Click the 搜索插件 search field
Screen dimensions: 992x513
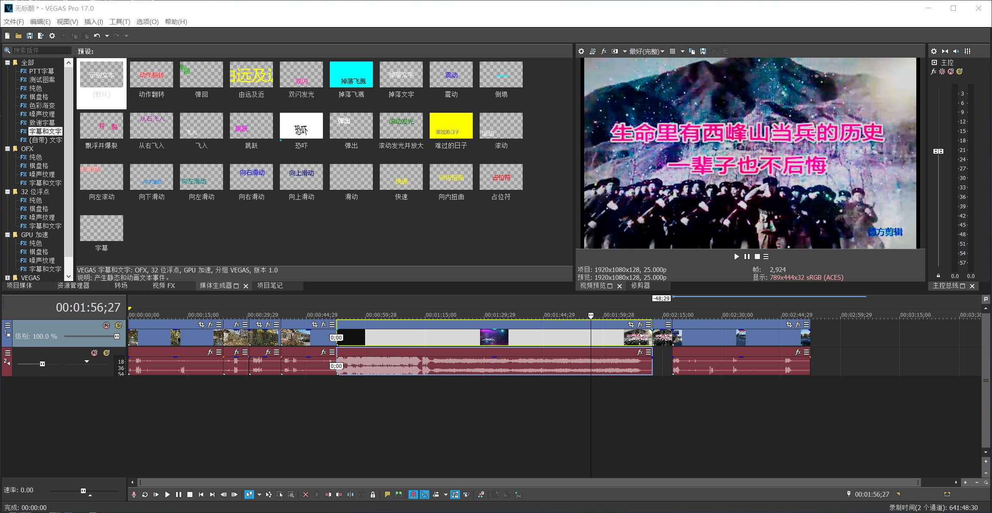pyautogui.click(x=41, y=50)
